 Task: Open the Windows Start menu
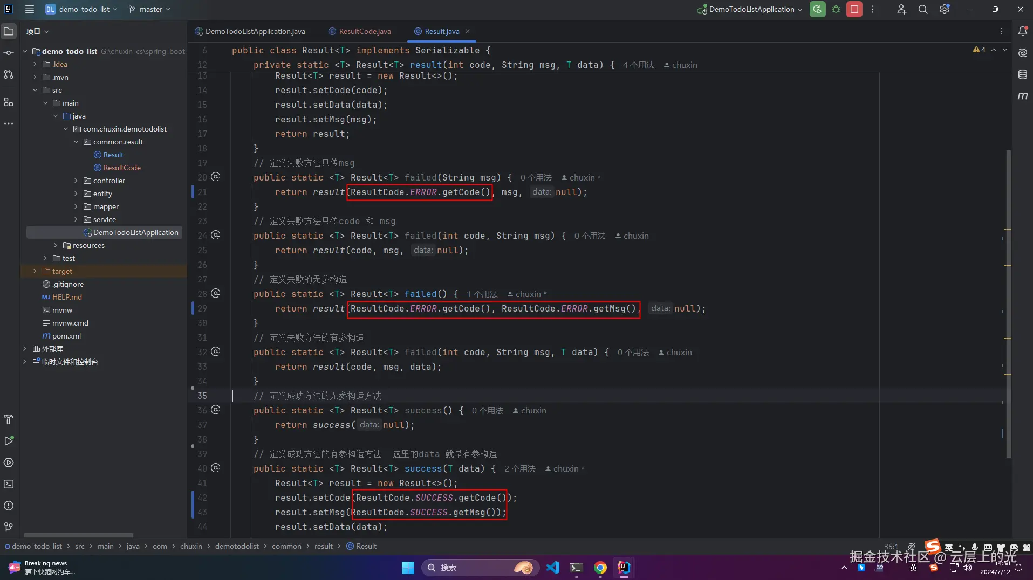coord(408,568)
